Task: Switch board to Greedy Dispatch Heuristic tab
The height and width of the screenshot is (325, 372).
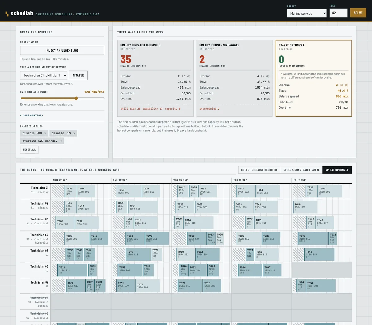Action: click(x=259, y=170)
